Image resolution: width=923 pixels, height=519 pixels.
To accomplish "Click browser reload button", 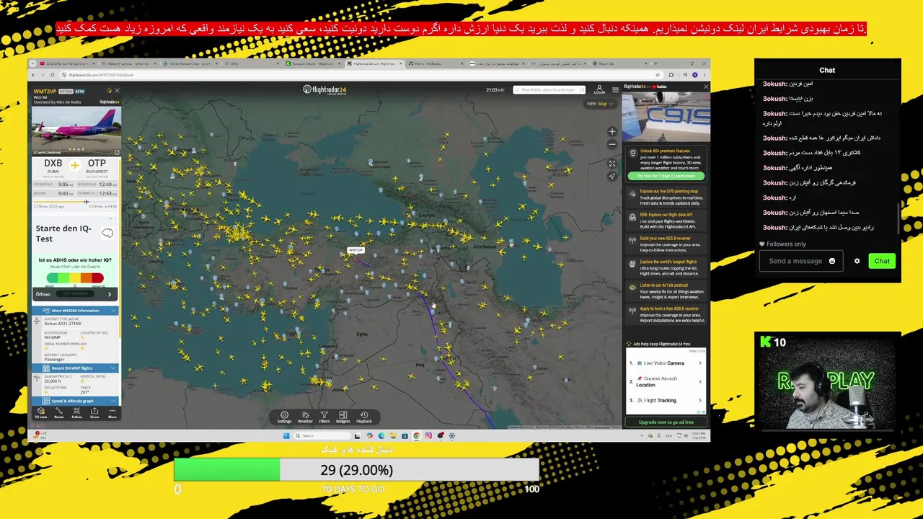I will click(52, 75).
